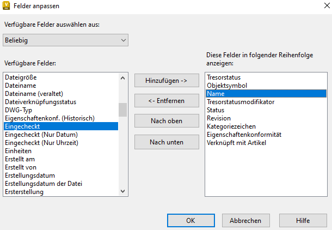Click the Nach oben button
332x230 pixels.
(166, 121)
